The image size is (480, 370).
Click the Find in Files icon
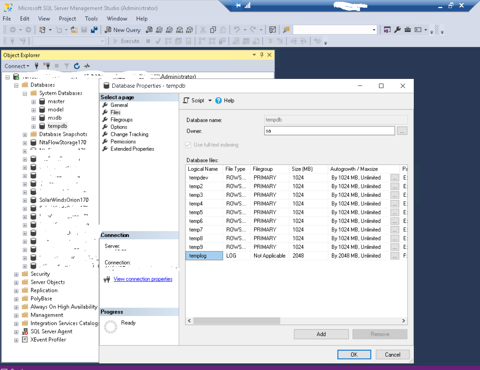coord(286,30)
